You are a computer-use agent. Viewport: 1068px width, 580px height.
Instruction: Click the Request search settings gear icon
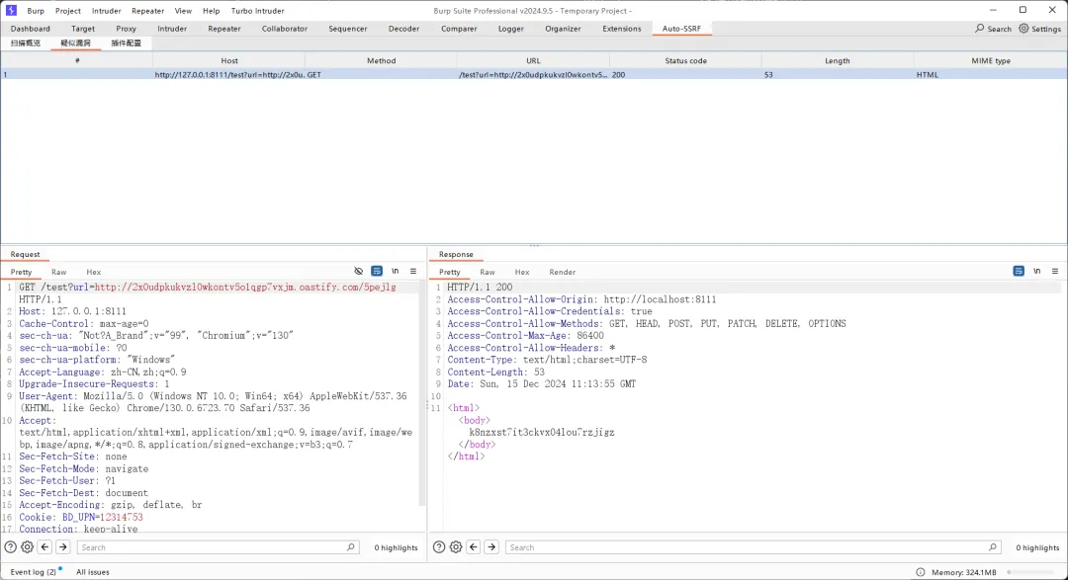[x=27, y=547]
